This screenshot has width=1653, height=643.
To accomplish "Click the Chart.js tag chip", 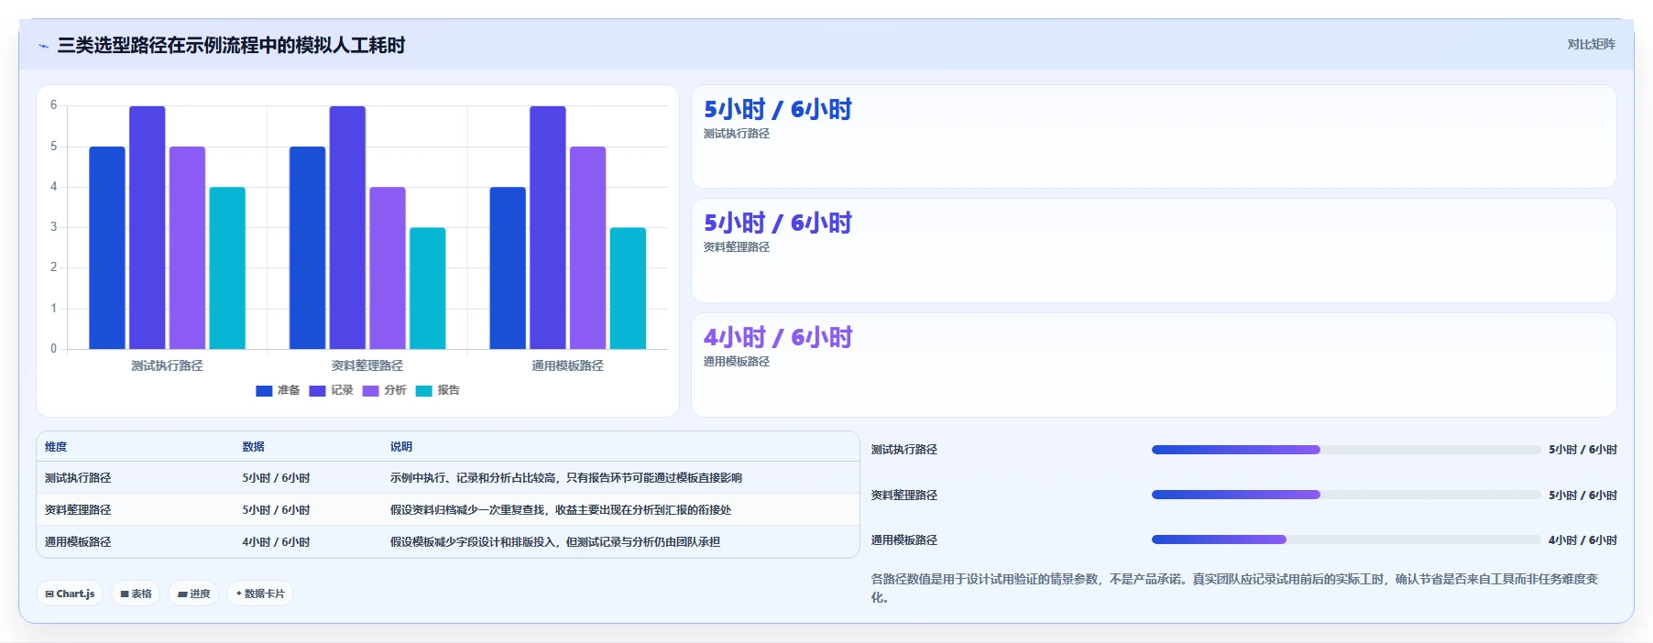I will [71, 594].
